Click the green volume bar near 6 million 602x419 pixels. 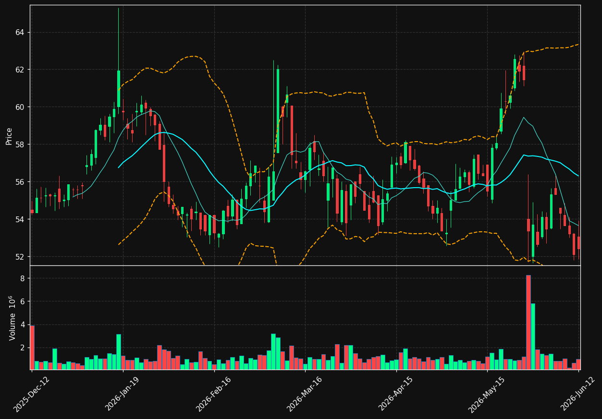pos(533,336)
